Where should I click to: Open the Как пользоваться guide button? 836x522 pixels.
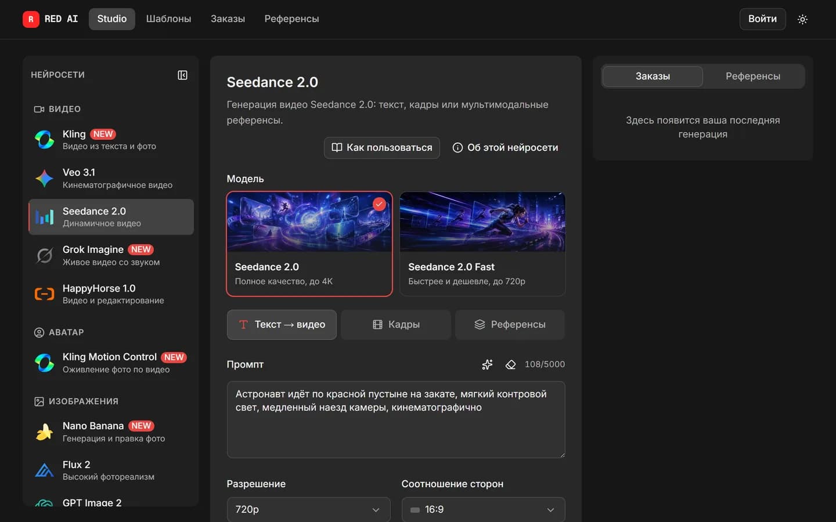(382, 147)
